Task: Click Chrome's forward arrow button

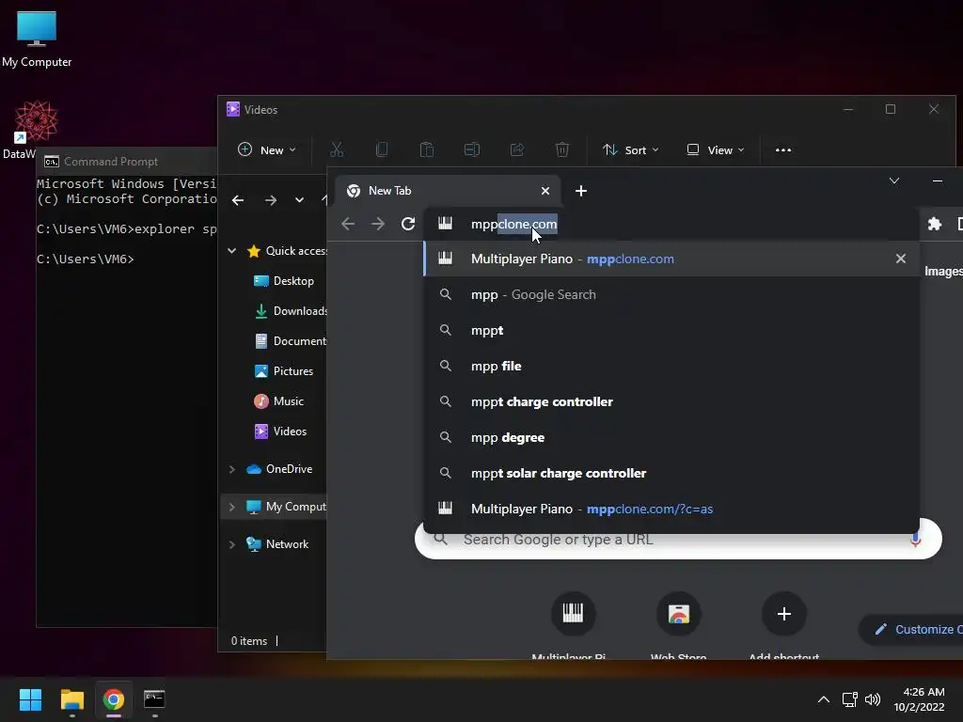Action: (x=378, y=224)
